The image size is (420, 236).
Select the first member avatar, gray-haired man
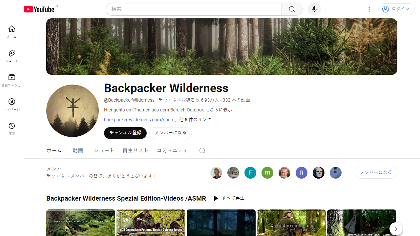pyautogui.click(x=216, y=173)
